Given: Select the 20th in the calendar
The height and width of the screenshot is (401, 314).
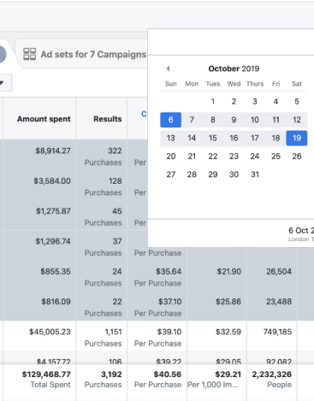Looking at the screenshot, I should pyautogui.click(x=170, y=156).
